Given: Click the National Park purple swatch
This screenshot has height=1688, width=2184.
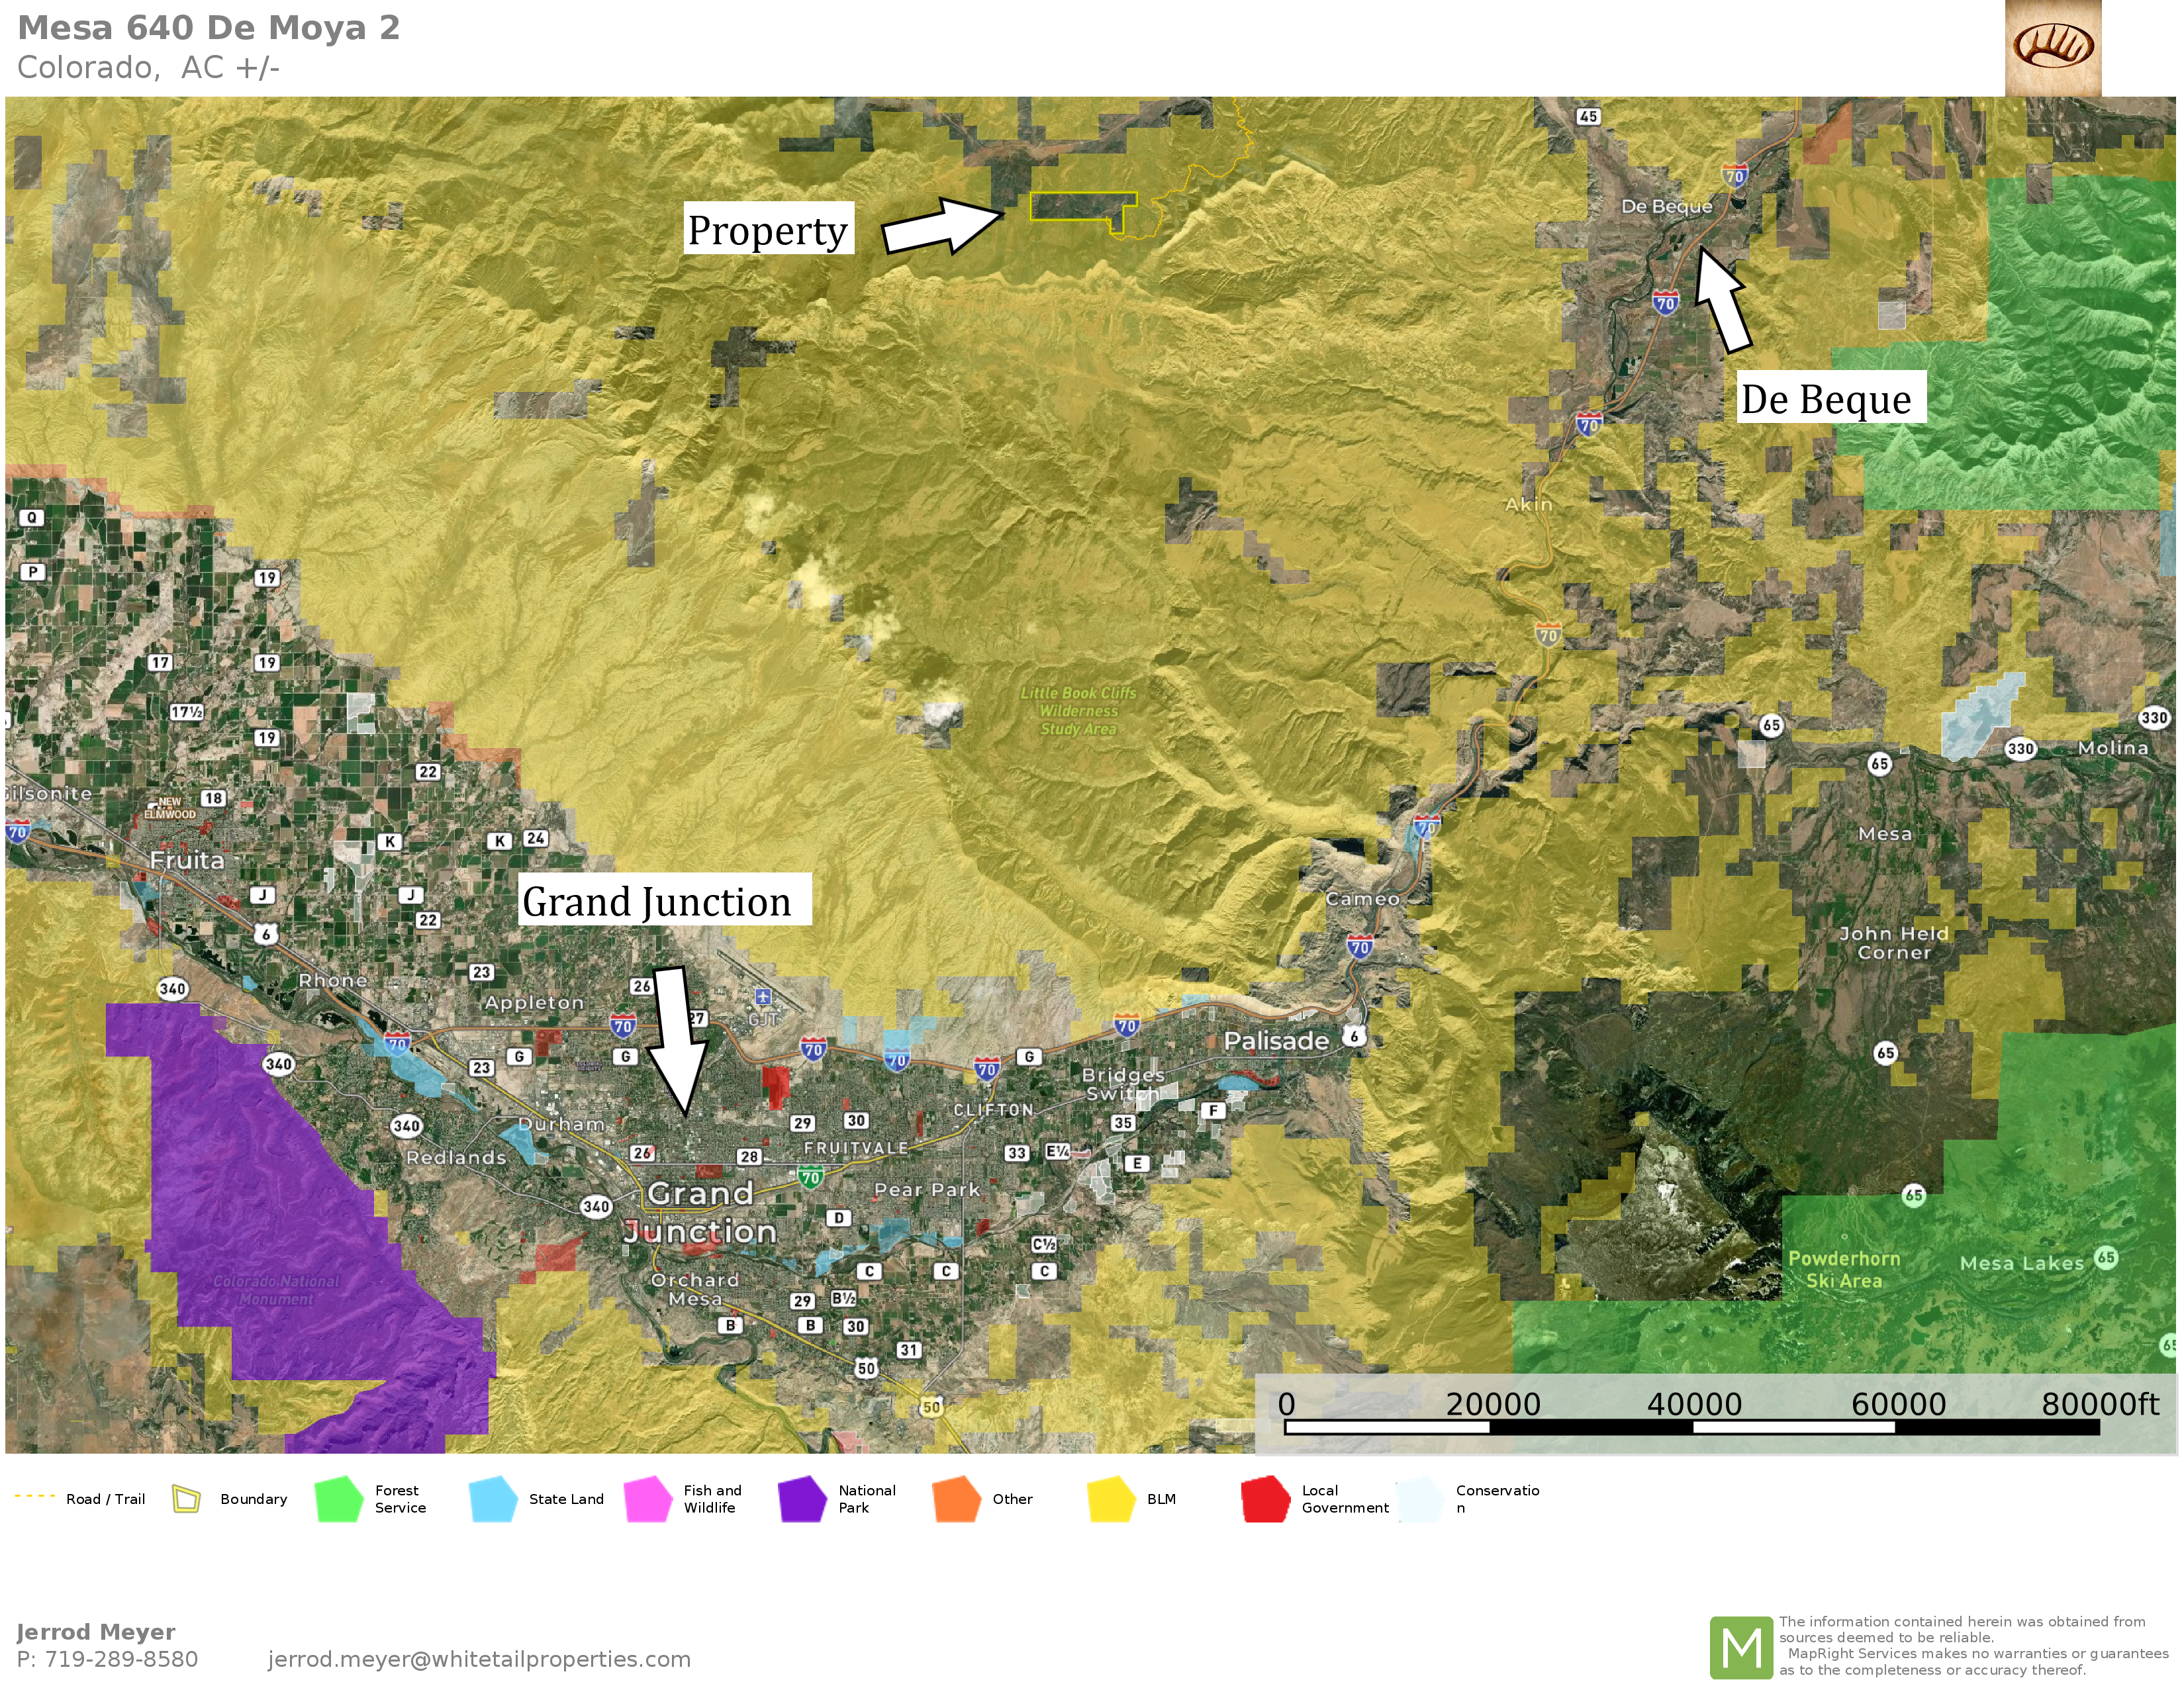Looking at the screenshot, I should (802, 1498).
